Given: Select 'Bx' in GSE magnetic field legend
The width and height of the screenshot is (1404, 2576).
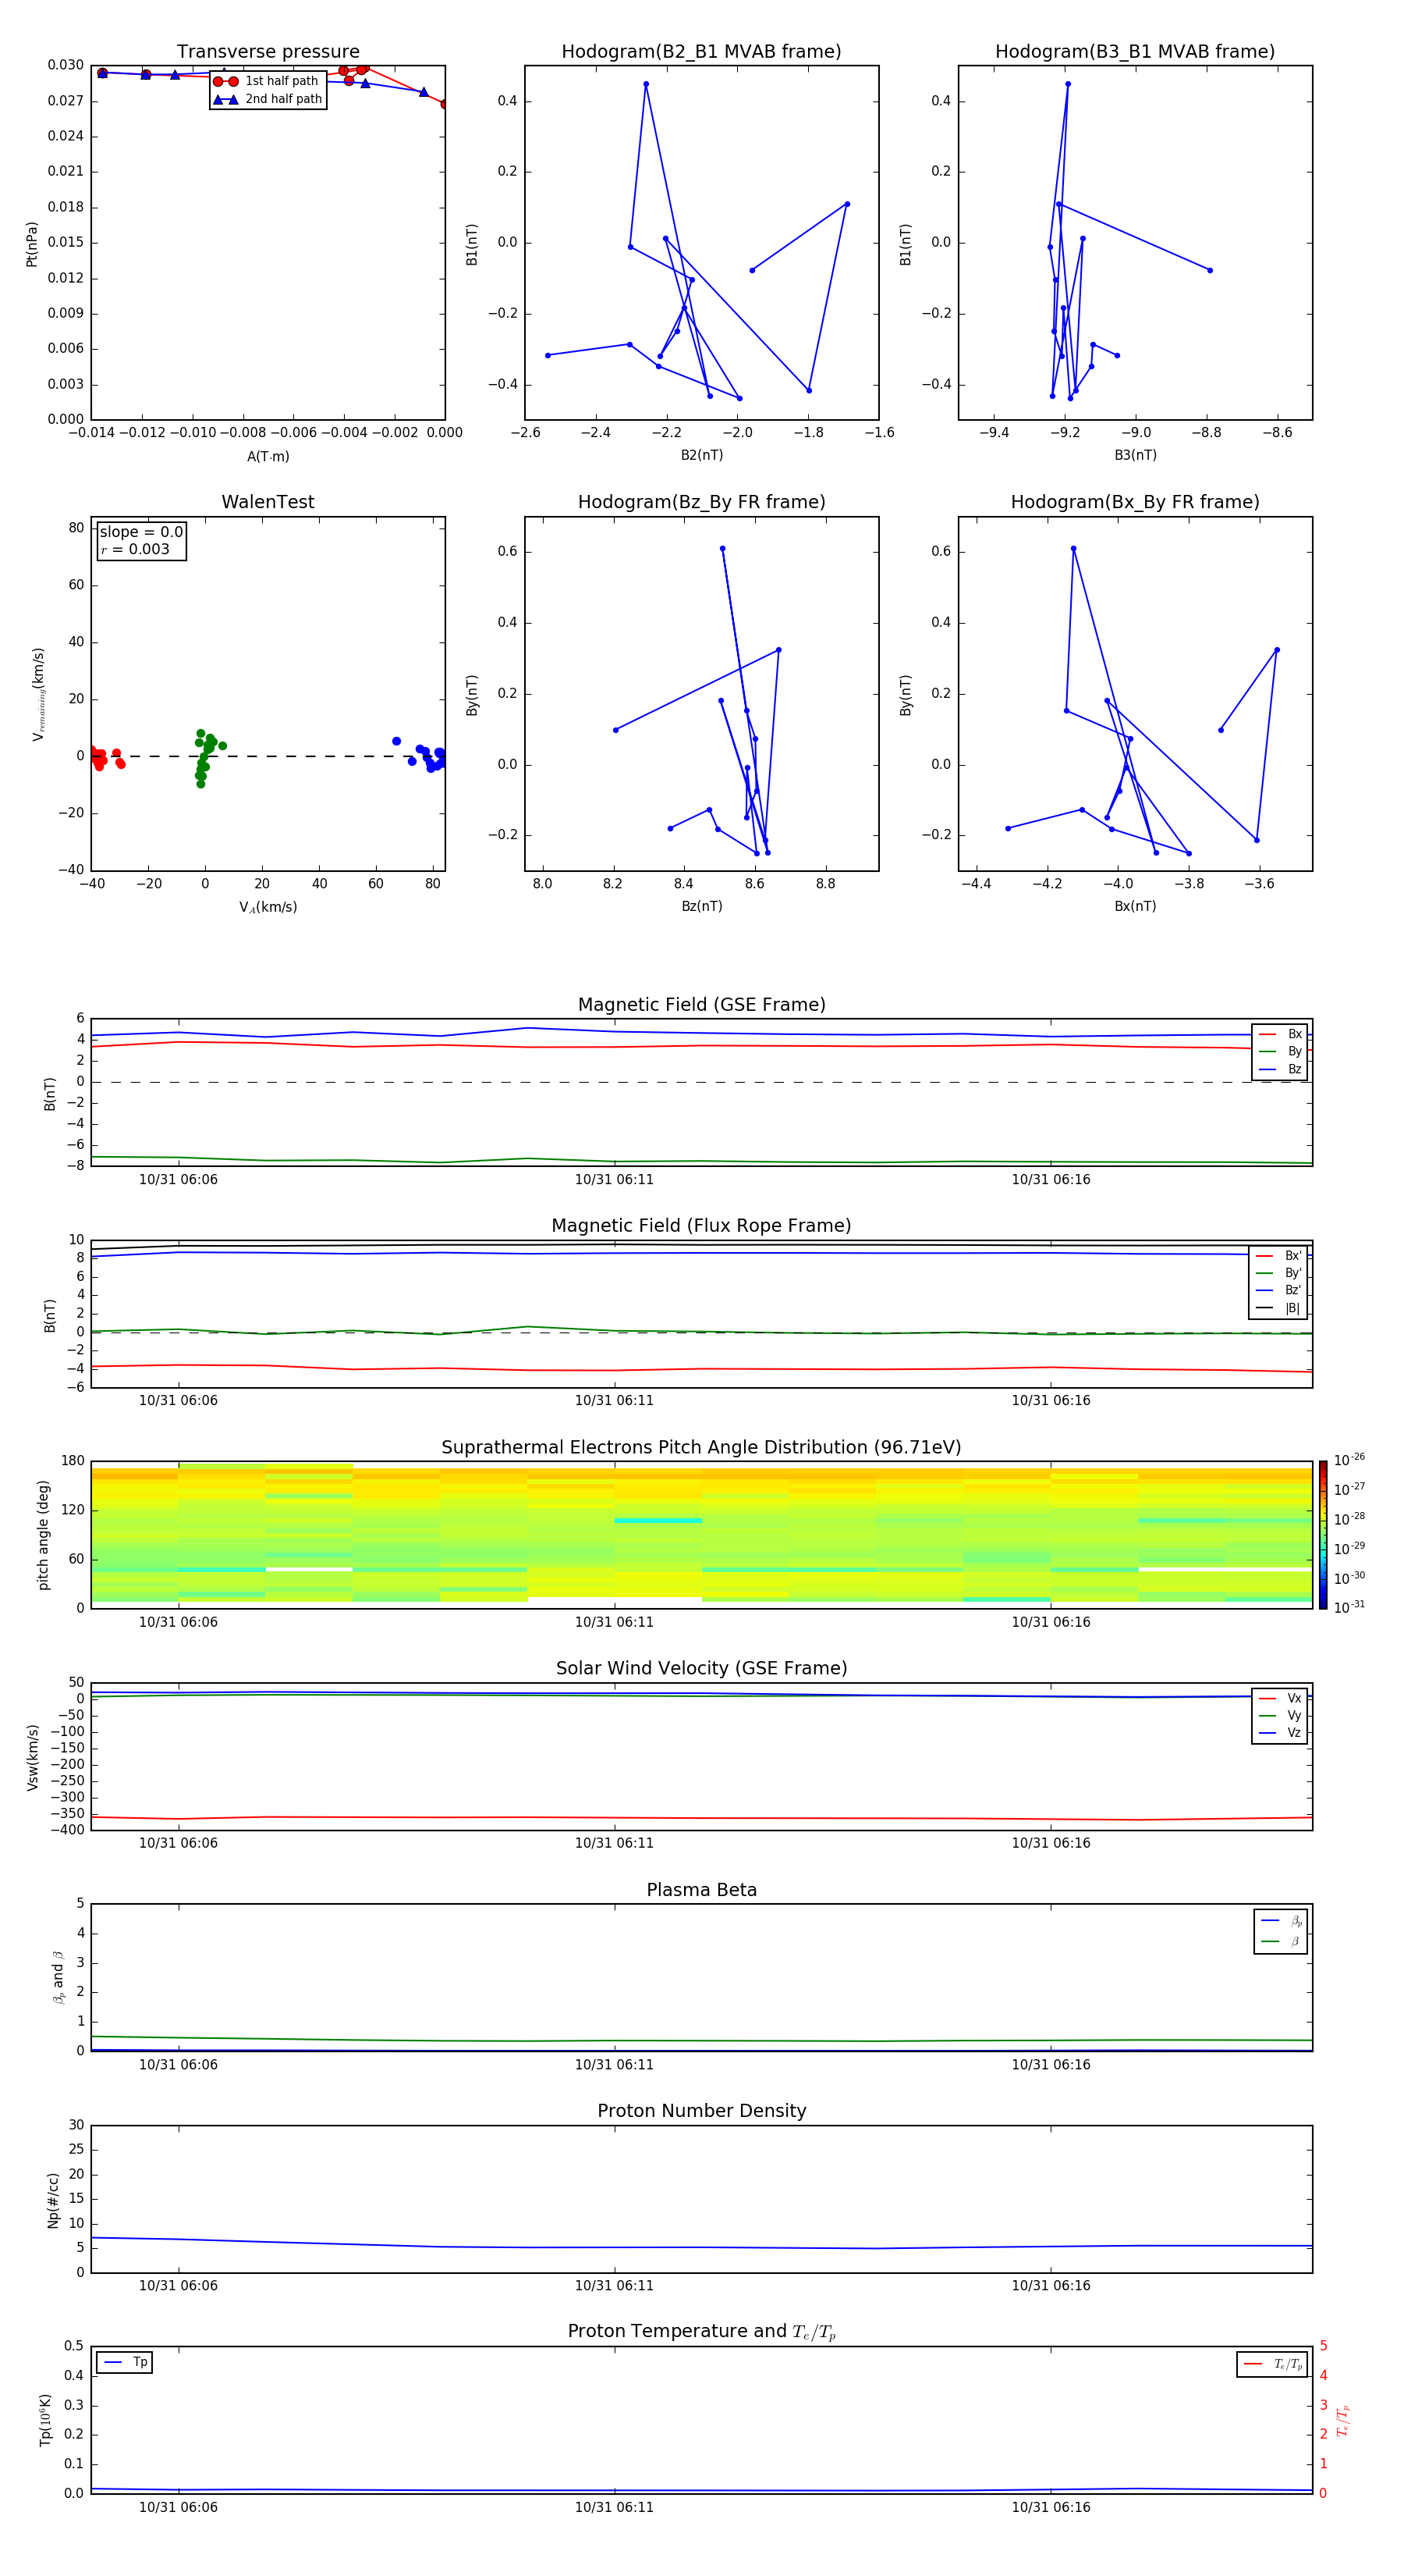Looking at the screenshot, I should (x=1280, y=1034).
